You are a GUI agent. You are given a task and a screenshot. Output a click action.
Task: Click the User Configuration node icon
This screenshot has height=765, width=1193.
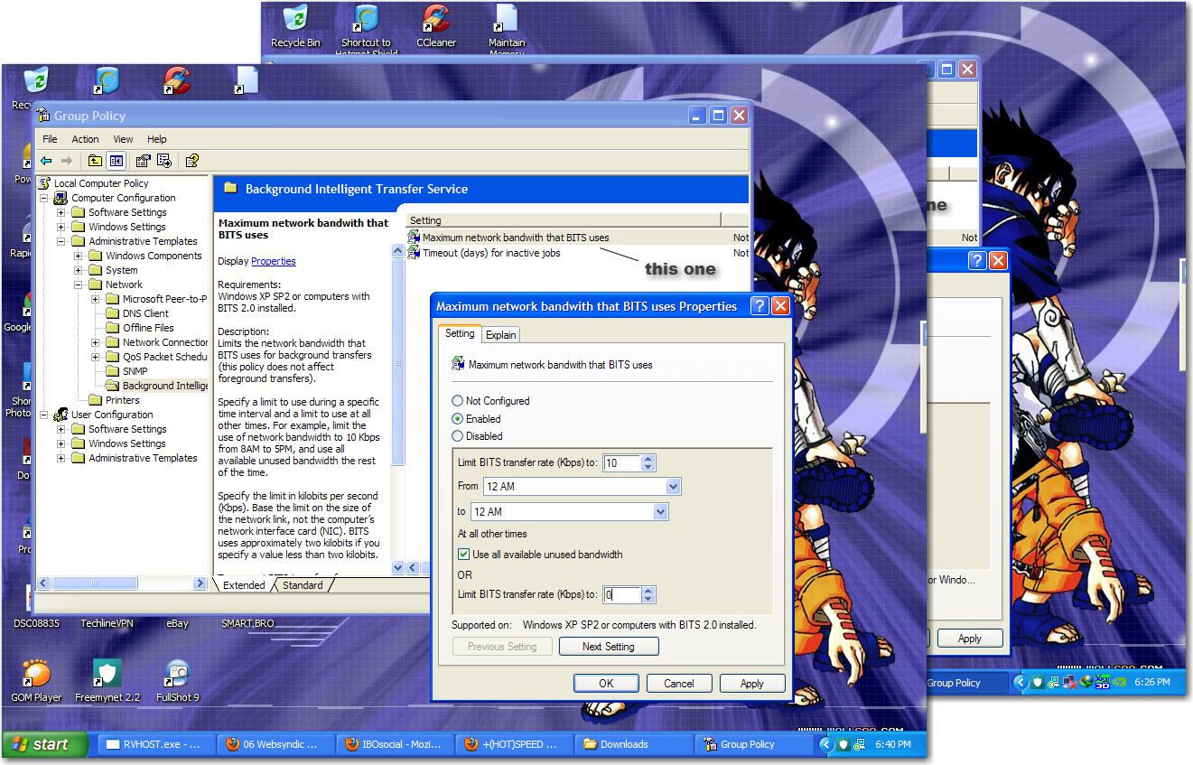pyautogui.click(x=62, y=415)
